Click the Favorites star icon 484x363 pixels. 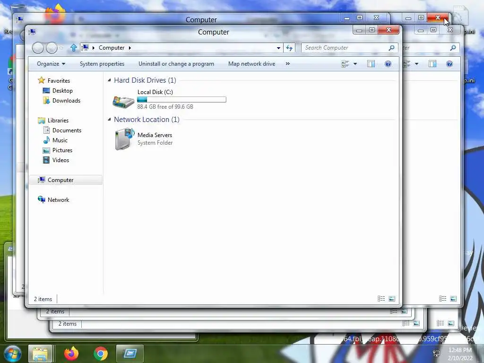(42, 80)
